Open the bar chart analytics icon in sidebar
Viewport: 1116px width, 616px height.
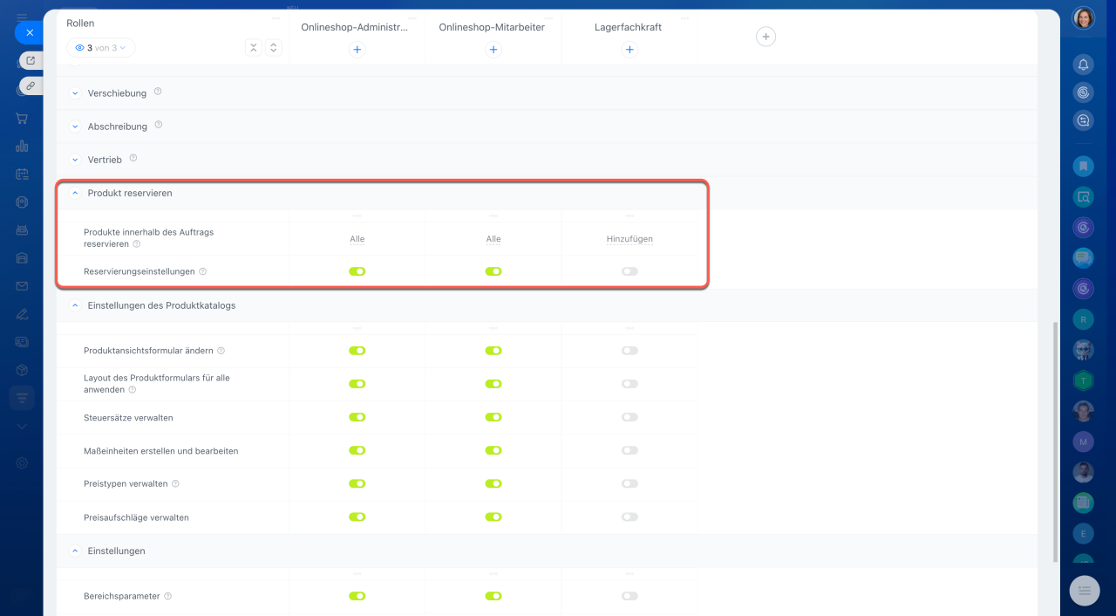point(22,146)
